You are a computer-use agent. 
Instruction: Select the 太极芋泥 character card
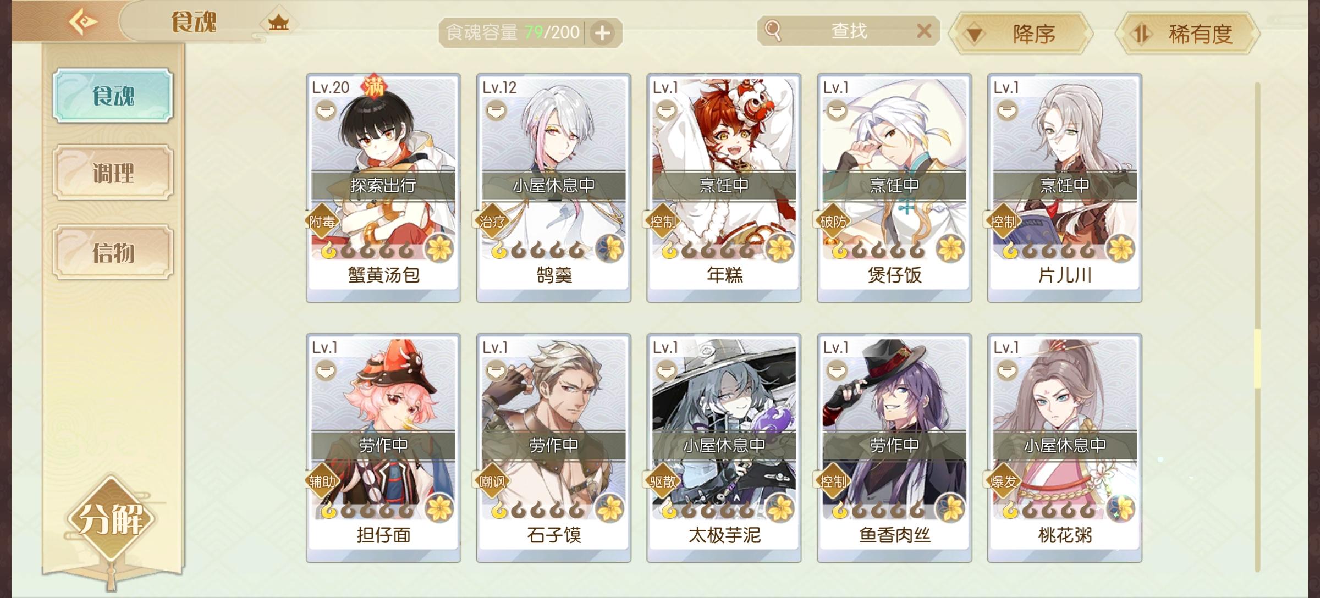(724, 447)
